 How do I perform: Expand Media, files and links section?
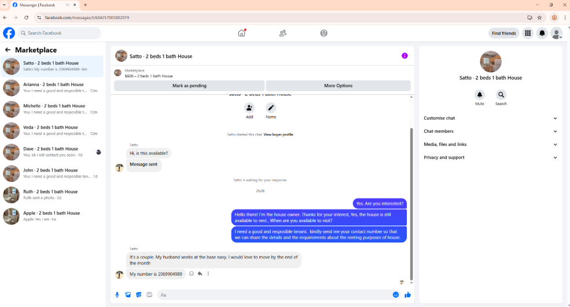(490, 144)
